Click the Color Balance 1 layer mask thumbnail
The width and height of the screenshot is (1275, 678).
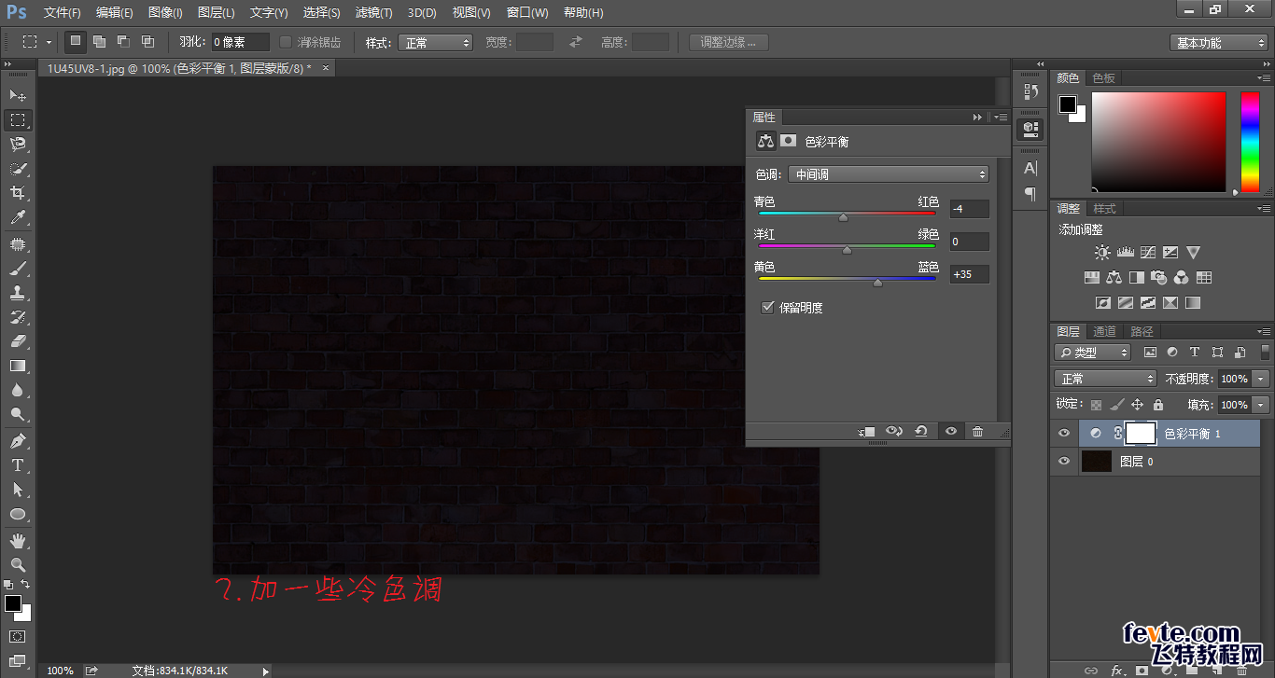pyautogui.click(x=1140, y=434)
